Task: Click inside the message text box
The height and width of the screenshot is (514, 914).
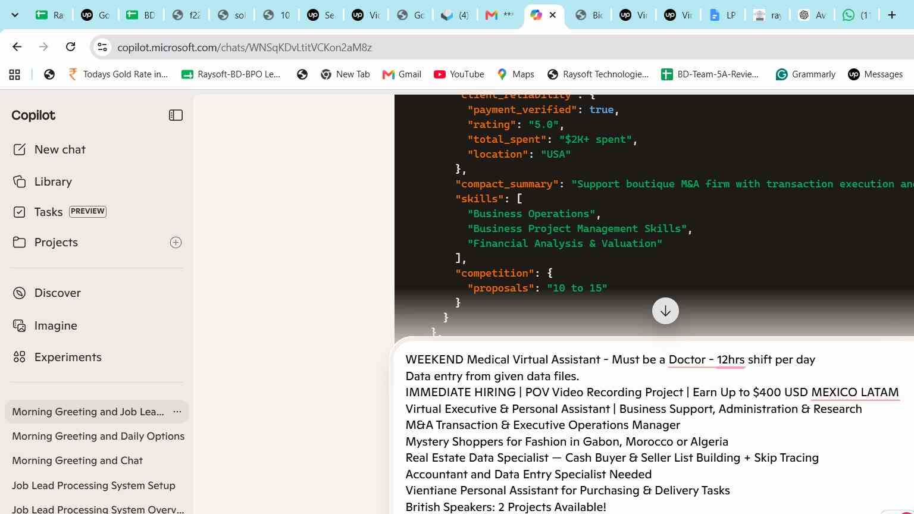Action: (x=653, y=432)
